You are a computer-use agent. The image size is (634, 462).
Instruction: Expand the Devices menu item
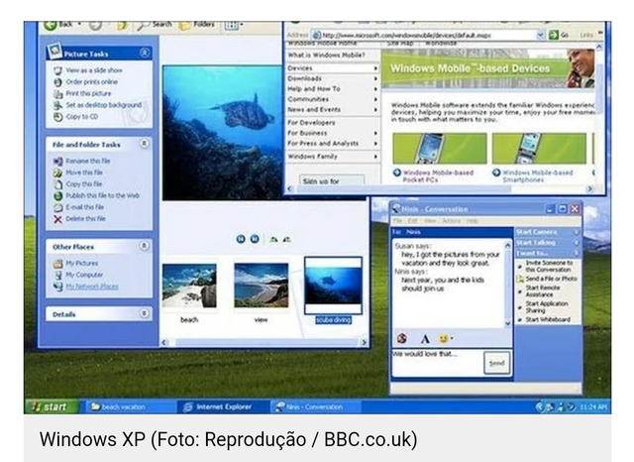[333, 68]
